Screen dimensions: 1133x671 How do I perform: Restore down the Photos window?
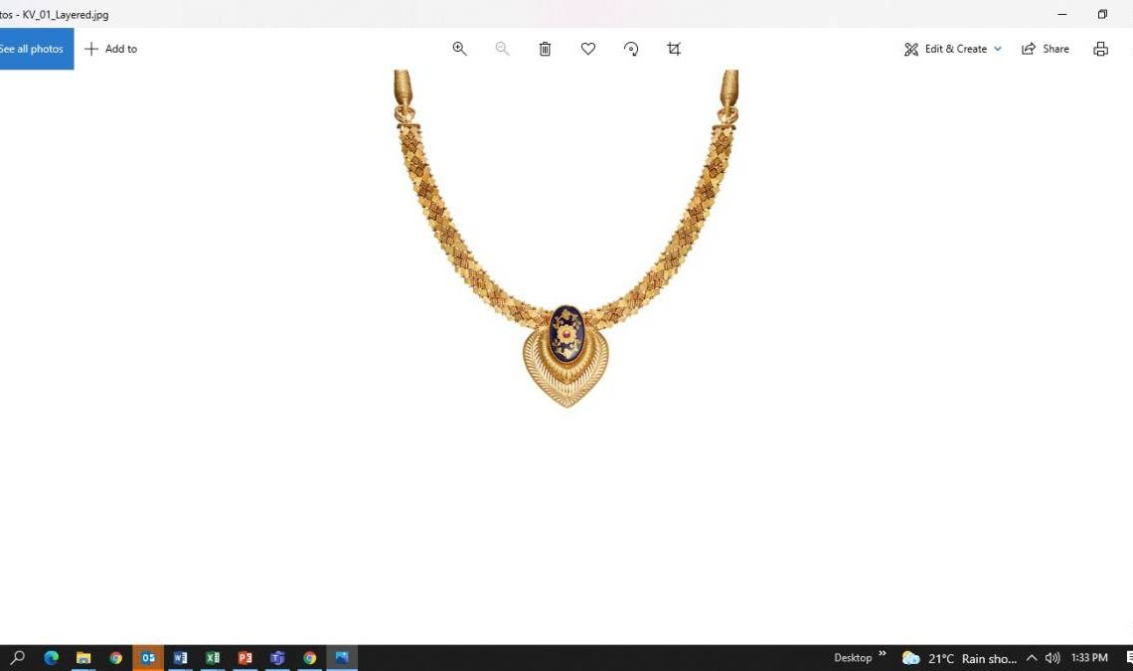(1102, 14)
